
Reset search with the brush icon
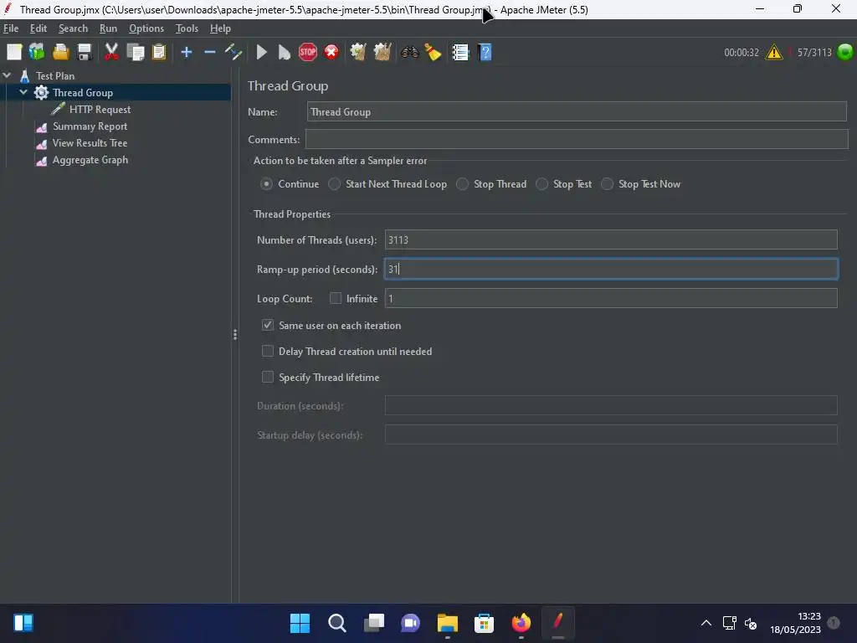(433, 52)
